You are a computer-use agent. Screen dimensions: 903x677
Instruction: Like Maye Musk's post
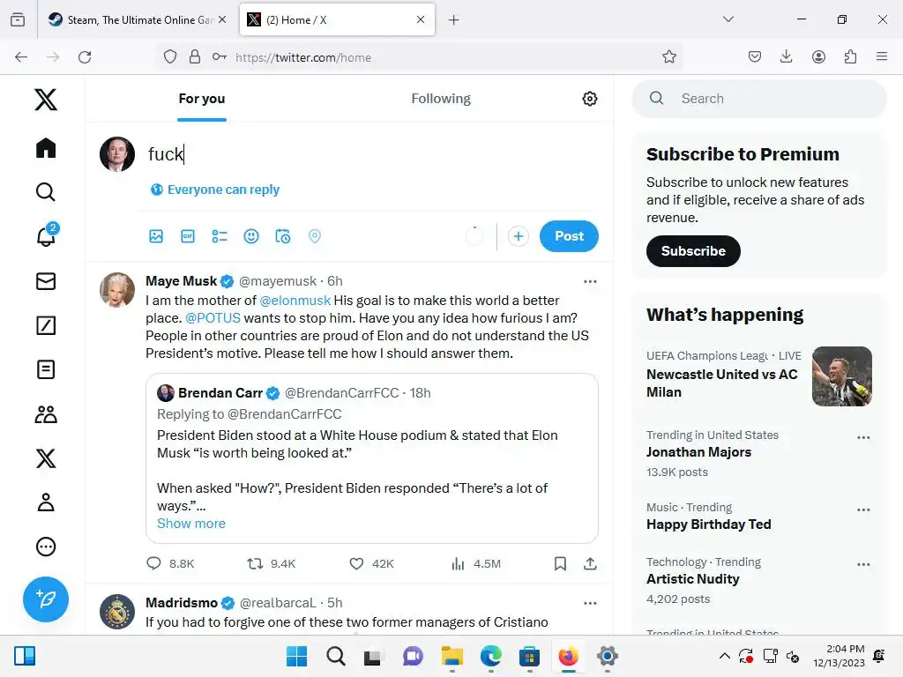[356, 563]
